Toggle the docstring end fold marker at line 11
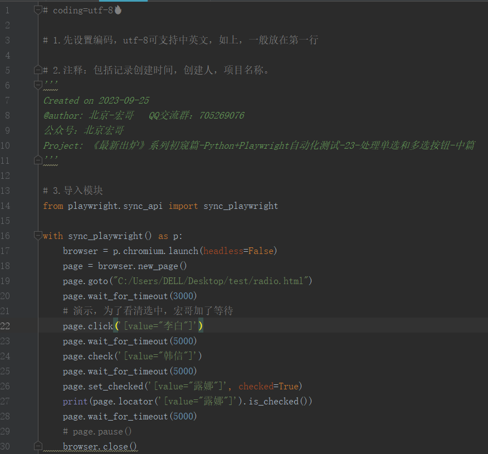This screenshot has height=454, width=488. [38, 160]
